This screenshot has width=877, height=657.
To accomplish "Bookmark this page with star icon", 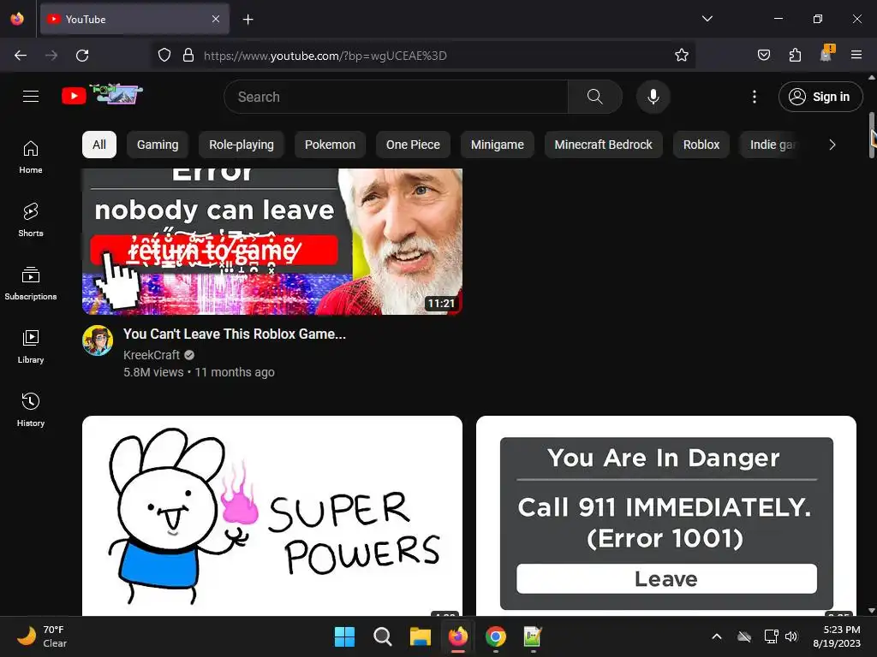I will pyautogui.click(x=681, y=56).
